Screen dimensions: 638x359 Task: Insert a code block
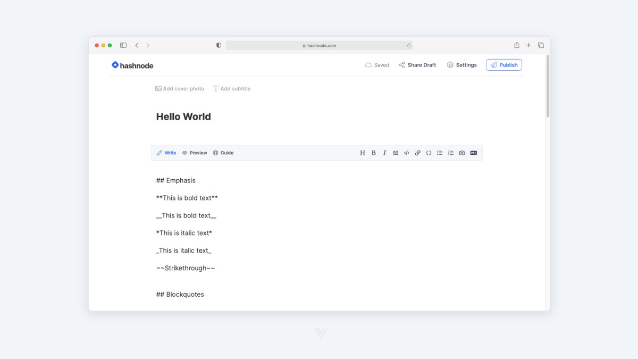coord(407,153)
